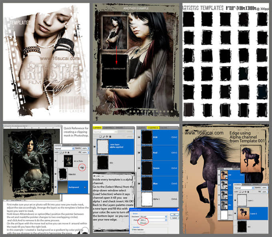The width and height of the screenshot is (272, 237).
Task: Click Cancel in Load Selection dialog
Action: 174,218
